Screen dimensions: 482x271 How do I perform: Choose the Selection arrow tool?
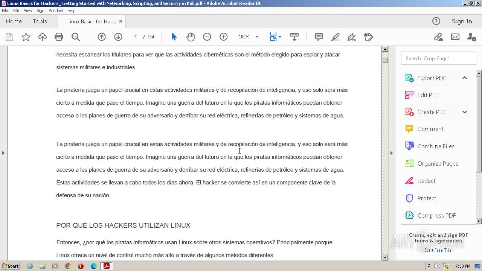pyautogui.click(x=174, y=37)
